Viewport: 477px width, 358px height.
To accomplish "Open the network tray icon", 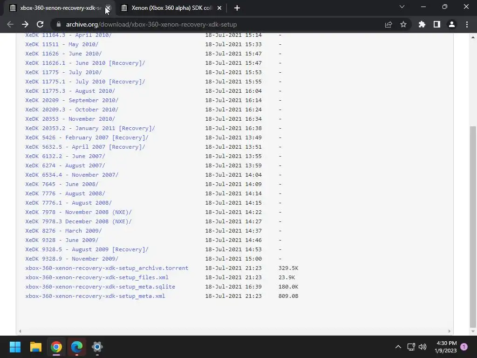I will click(411, 347).
